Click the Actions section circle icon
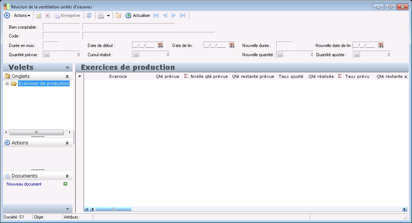412x223 pixels. click(x=7, y=143)
